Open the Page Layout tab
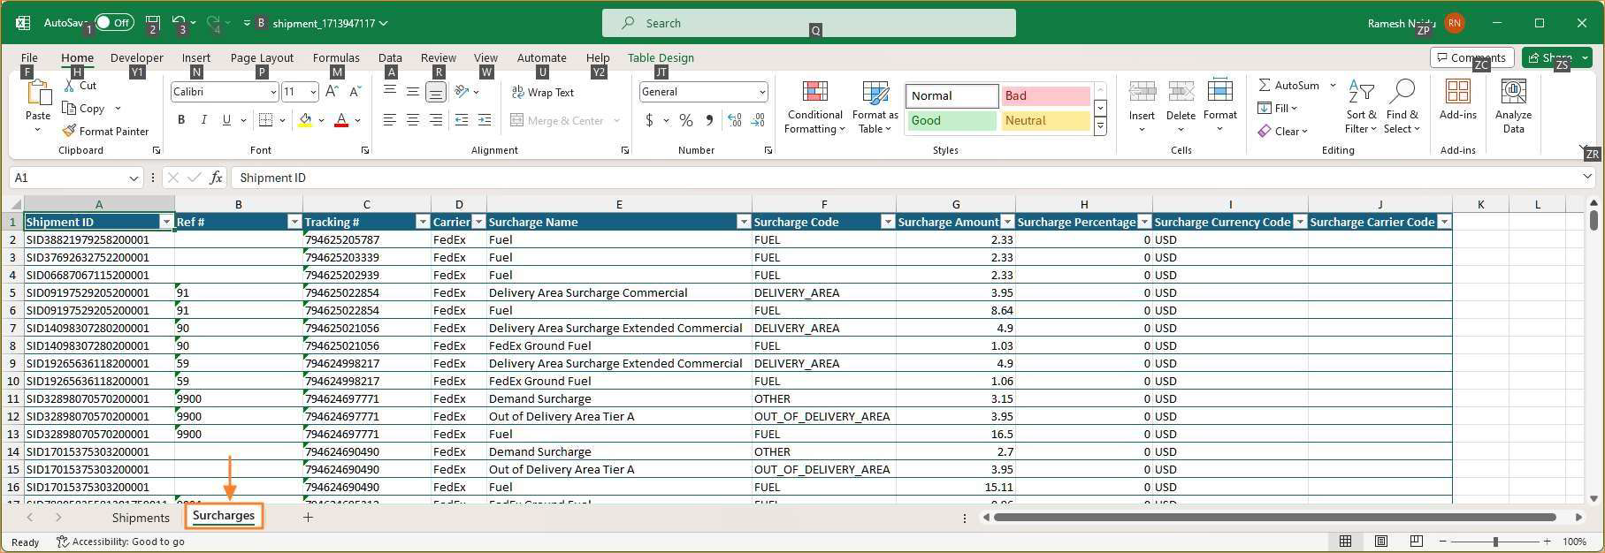This screenshot has height=553, width=1605. tap(262, 57)
